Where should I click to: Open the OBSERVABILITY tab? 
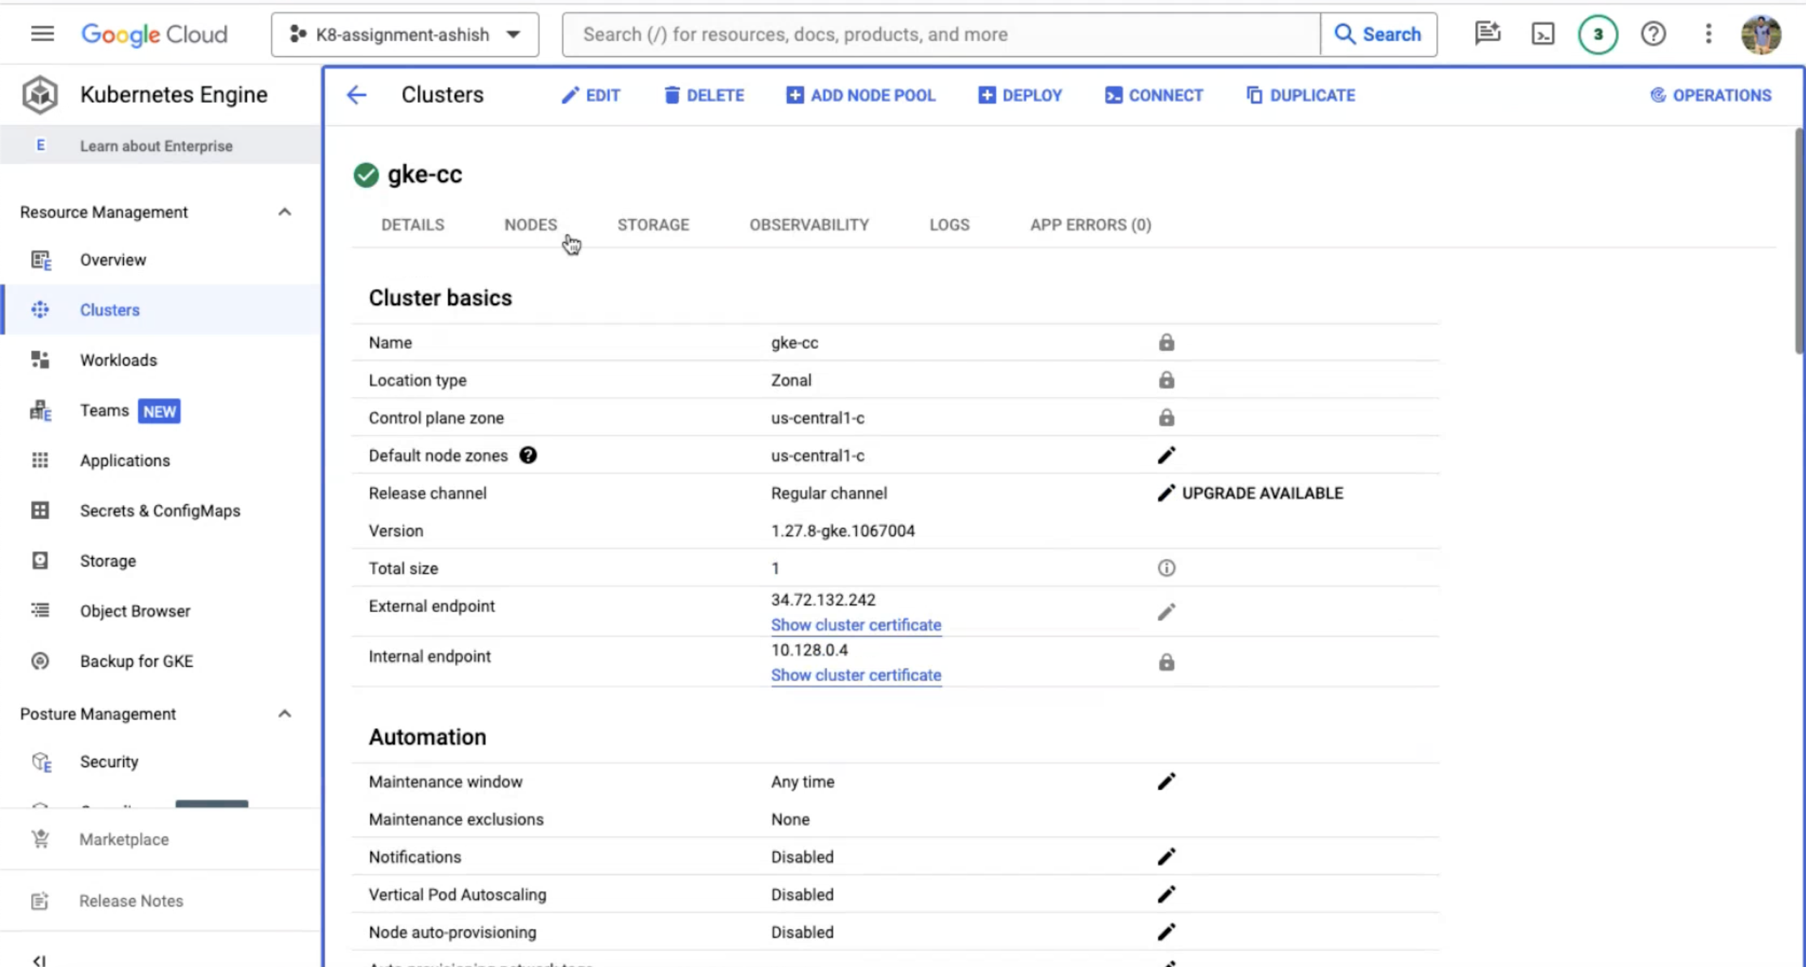pos(809,224)
